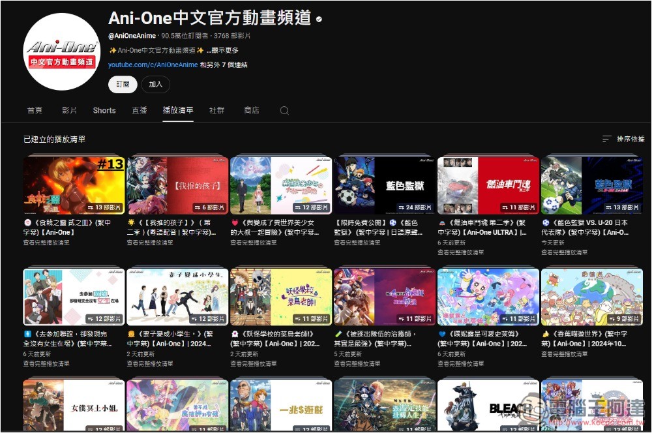Open 去參加聯誼 playlist thumbnail
This screenshot has height=433, width=652.
click(74, 297)
